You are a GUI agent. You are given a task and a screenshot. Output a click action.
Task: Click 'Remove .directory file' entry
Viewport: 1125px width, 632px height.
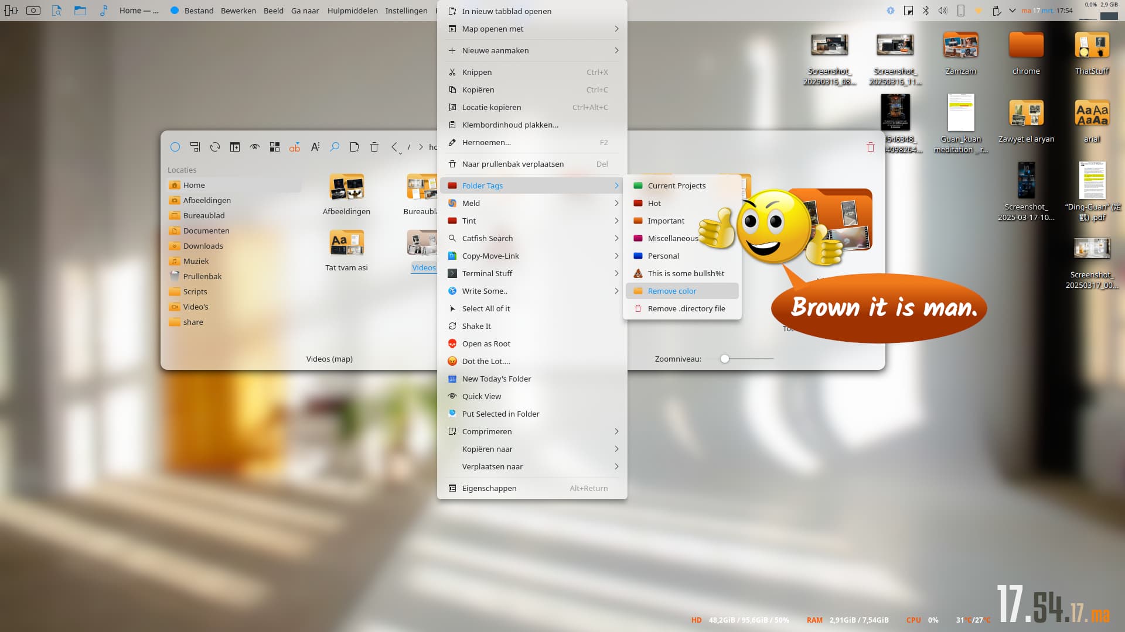(682, 308)
